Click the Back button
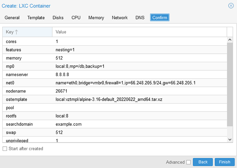237x168 pixels. coord(203,162)
